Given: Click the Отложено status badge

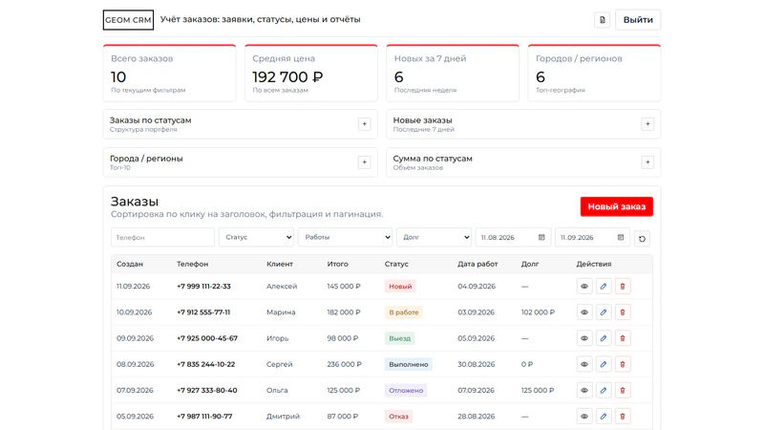Looking at the screenshot, I should click(406, 390).
